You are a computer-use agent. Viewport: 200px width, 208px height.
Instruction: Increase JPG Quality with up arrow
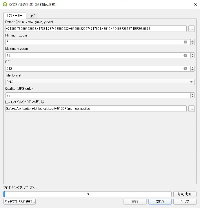click(x=192, y=94)
